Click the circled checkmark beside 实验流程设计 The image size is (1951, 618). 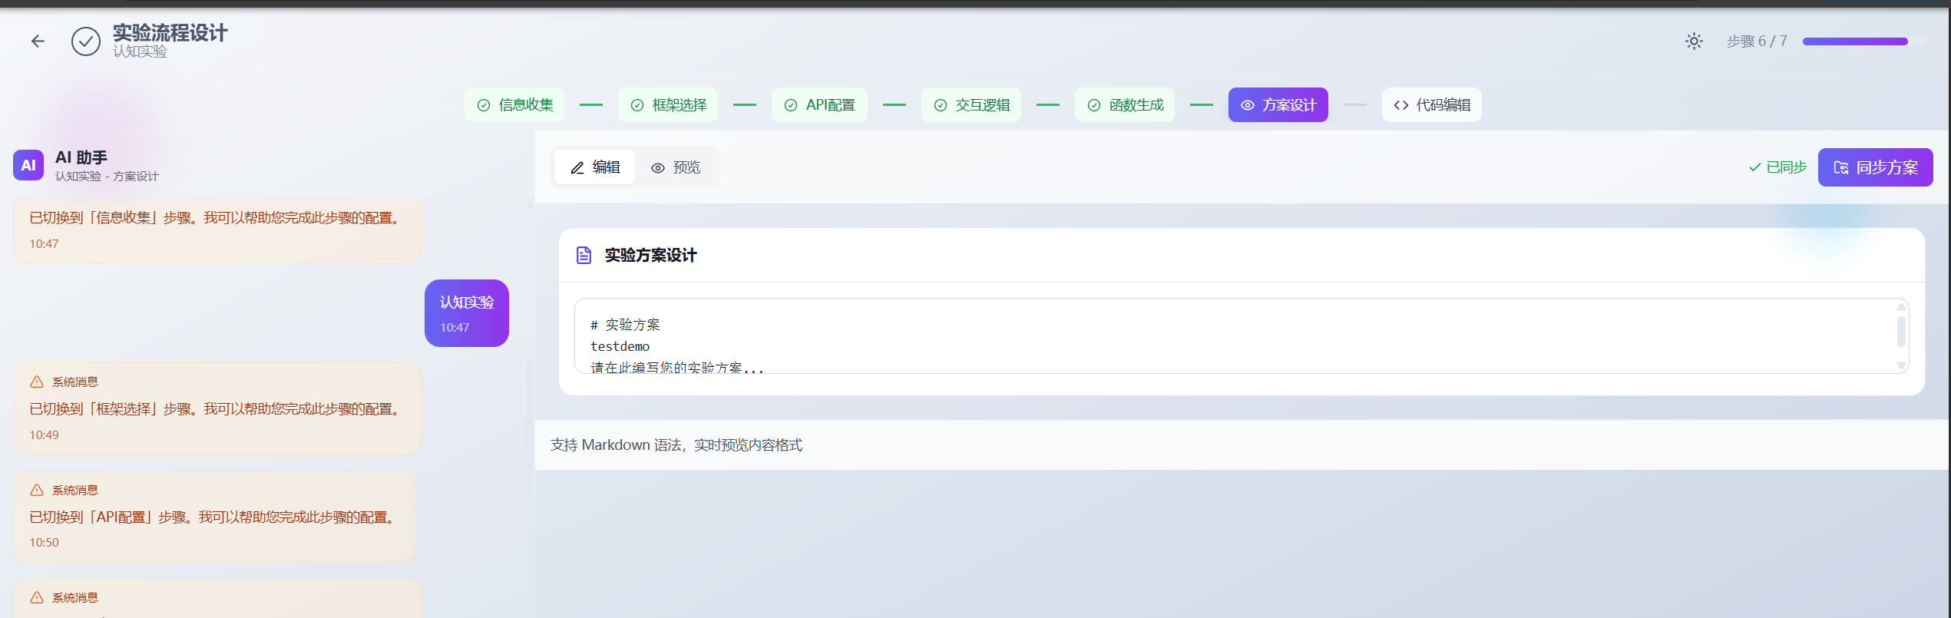point(86,41)
